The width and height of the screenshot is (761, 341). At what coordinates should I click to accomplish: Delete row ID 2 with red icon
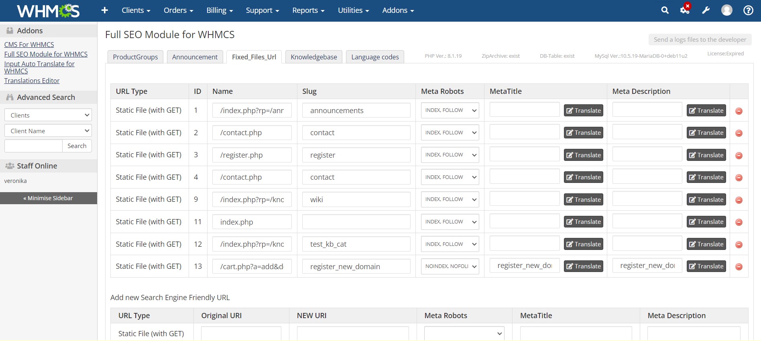(x=739, y=133)
